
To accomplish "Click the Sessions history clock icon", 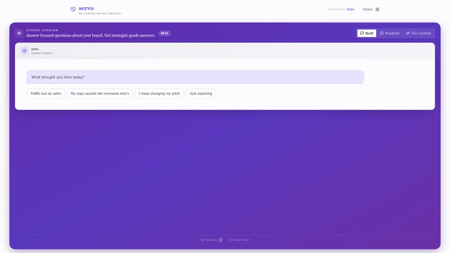I will tap(202, 240).
